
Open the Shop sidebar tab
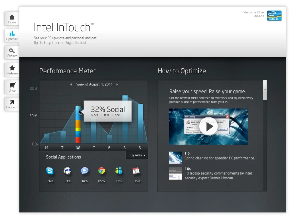(x=12, y=87)
